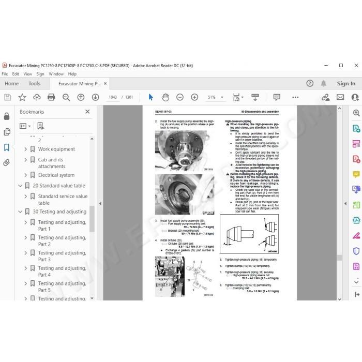Viewport: 362px width, 362px height.
Task: Collapse the right tools pane arrow
Action: click(x=345, y=204)
